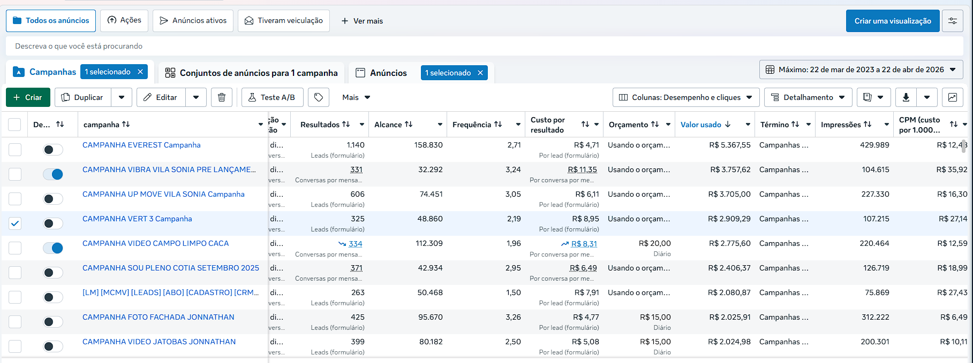Sort by the De... status column arrows
This screenshot has height=363, width=973.
point(60,124)
